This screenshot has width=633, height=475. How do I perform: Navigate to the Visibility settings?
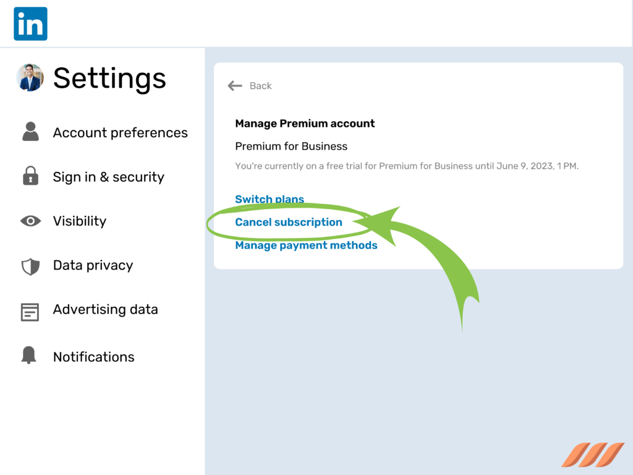click(79, 221)
